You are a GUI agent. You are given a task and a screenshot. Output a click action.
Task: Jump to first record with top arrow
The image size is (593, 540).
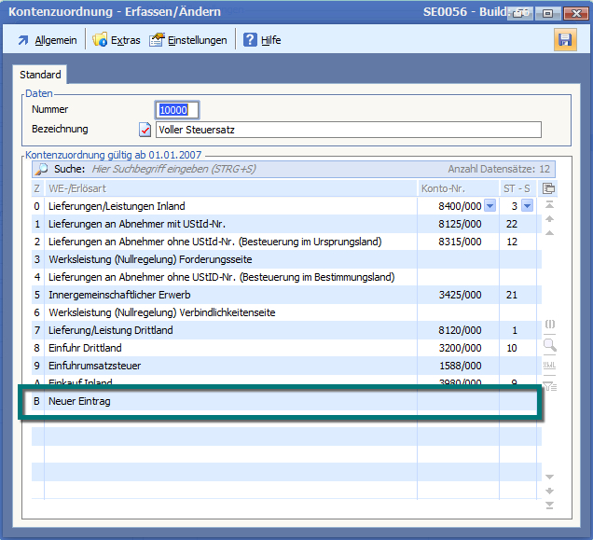point(549,204)
